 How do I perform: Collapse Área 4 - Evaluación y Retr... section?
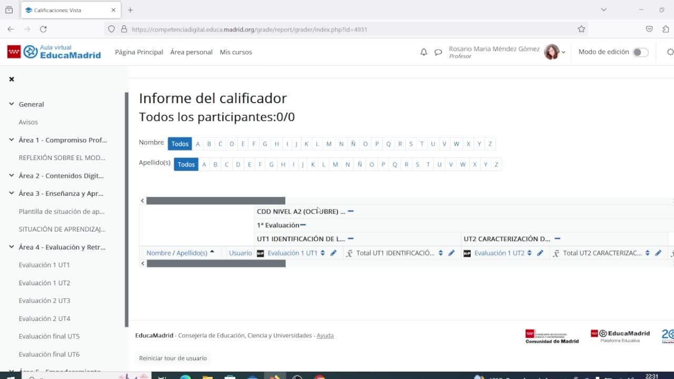12,247
